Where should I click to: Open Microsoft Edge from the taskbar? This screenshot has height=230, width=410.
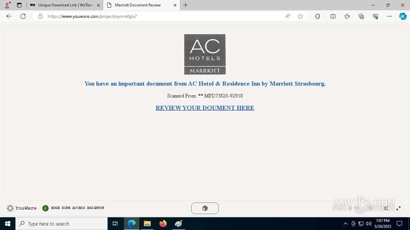click(x=132, y=224)
